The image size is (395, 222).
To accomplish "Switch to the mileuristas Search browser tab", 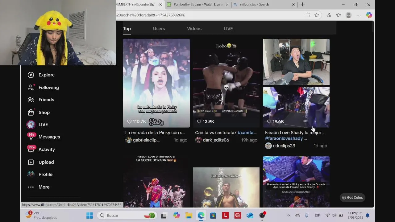I will pyautogui.click(x=264, y=5).
